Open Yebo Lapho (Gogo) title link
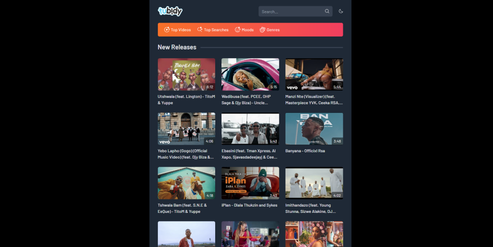Screen dimensions: 493x247 [x=186, y=154]
